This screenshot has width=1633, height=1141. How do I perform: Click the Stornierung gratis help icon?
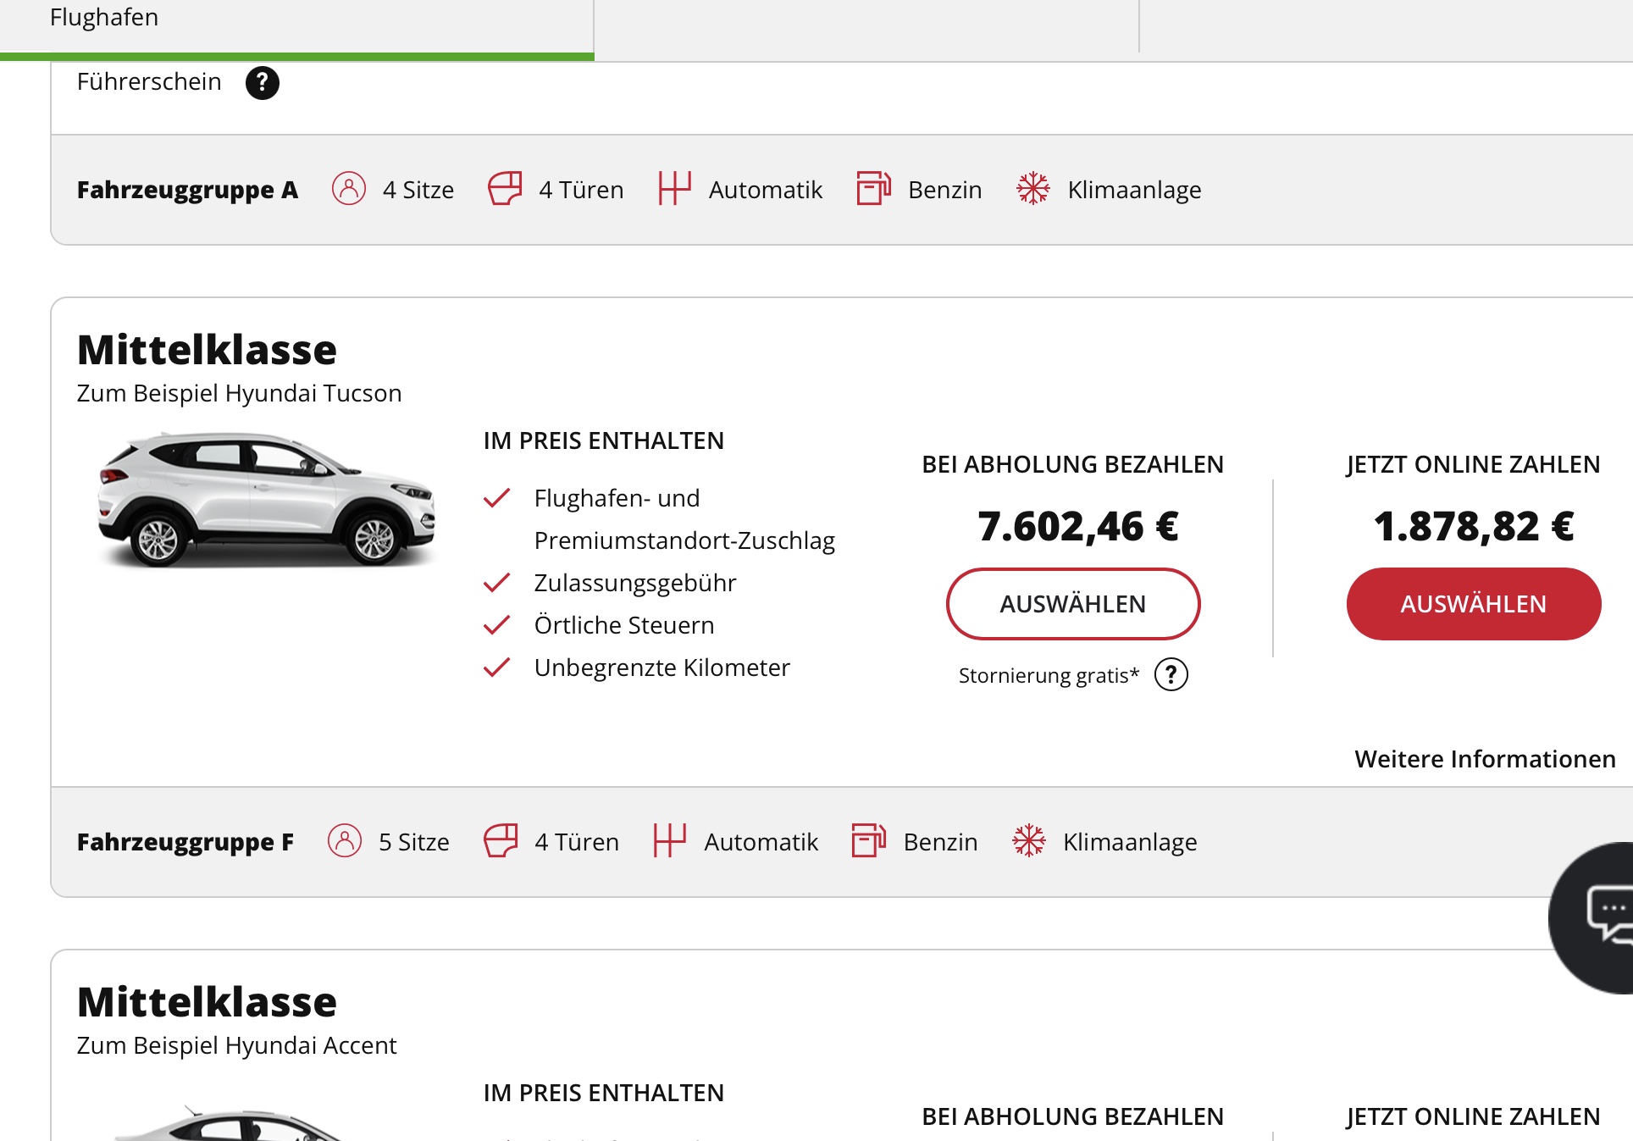tap(1171, 675)
